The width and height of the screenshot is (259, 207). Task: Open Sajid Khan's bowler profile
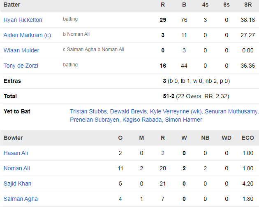tap(17, 183)
